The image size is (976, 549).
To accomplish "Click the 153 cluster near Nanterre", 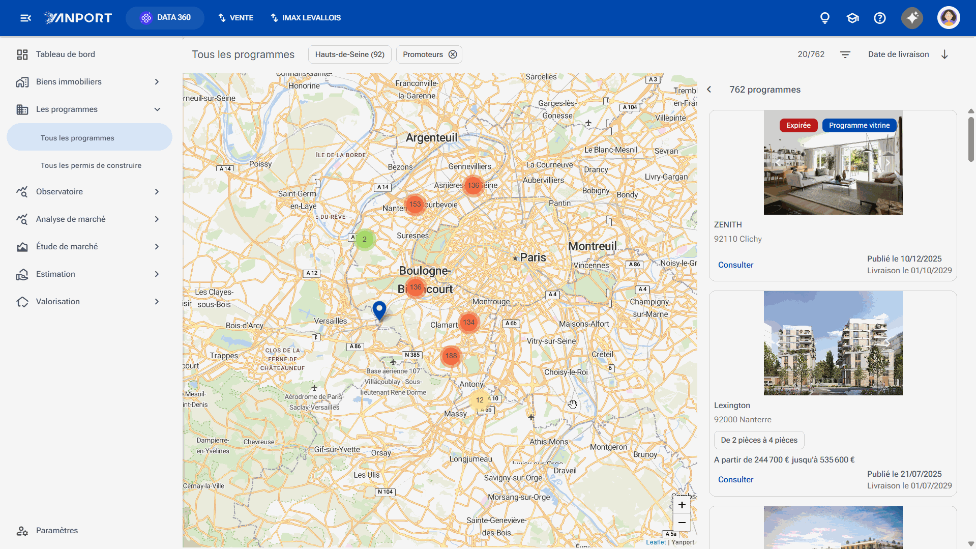I will click(x=415, y=205).
